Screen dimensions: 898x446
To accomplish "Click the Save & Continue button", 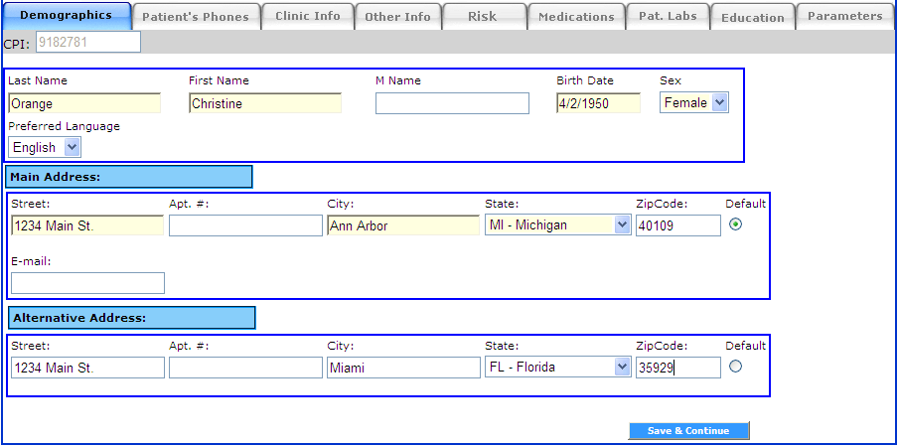I will click(688, 431).
